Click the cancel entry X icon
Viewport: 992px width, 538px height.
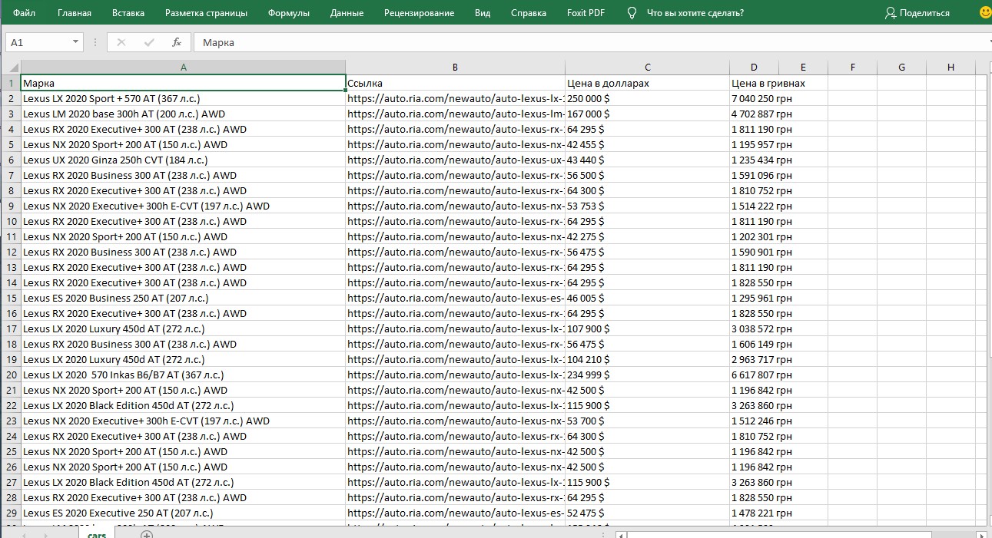121,42
